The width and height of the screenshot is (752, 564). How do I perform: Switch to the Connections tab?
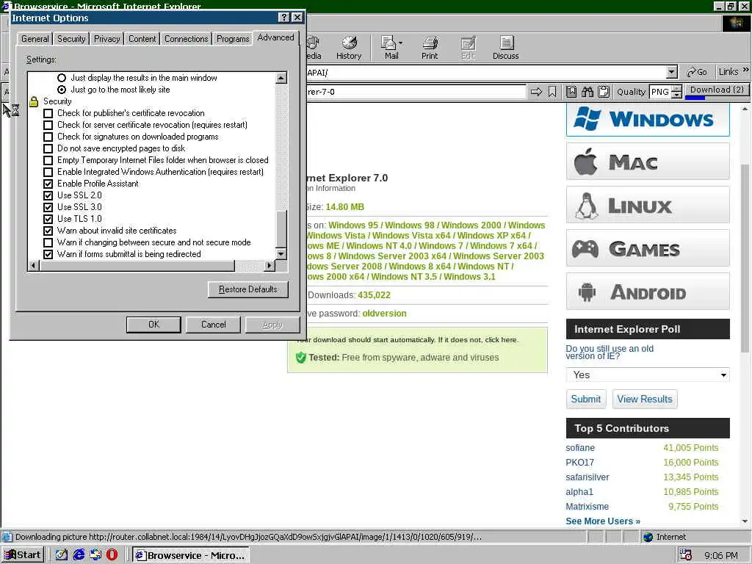[186, 39]
